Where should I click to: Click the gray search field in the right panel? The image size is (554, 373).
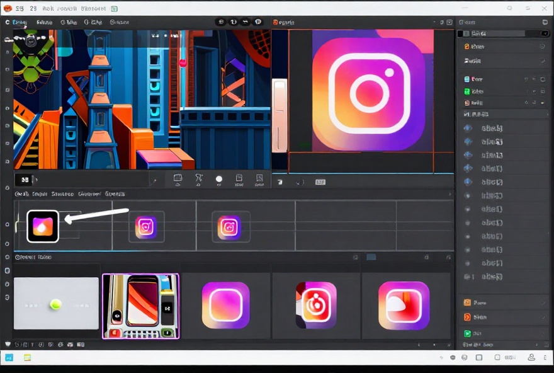497,33
